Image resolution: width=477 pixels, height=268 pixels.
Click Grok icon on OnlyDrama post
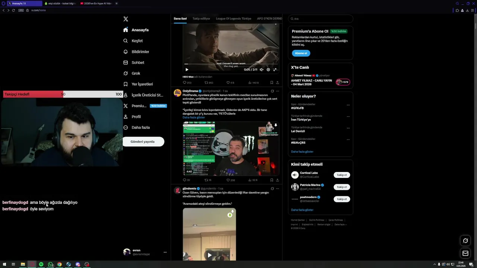pyautogui.click(x=272, y=91)
